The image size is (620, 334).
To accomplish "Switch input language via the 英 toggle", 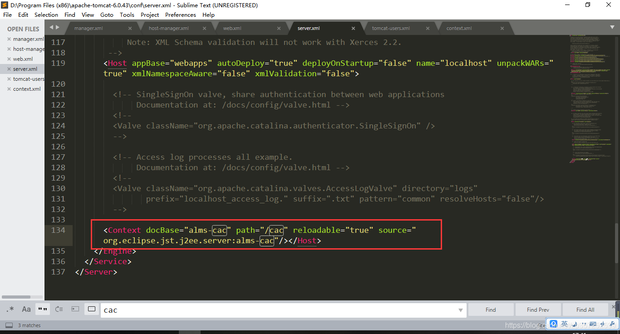I will [564, 324].
